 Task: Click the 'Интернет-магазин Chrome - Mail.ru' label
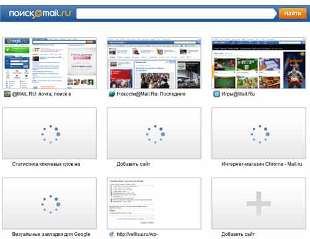262,164
